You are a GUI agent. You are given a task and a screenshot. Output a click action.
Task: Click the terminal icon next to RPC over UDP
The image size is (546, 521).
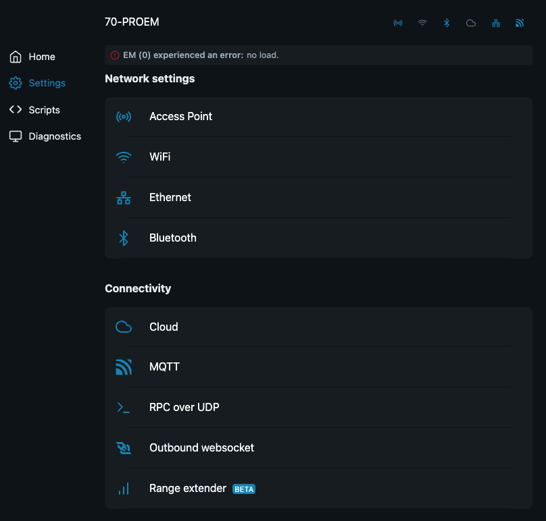[124, 407]
